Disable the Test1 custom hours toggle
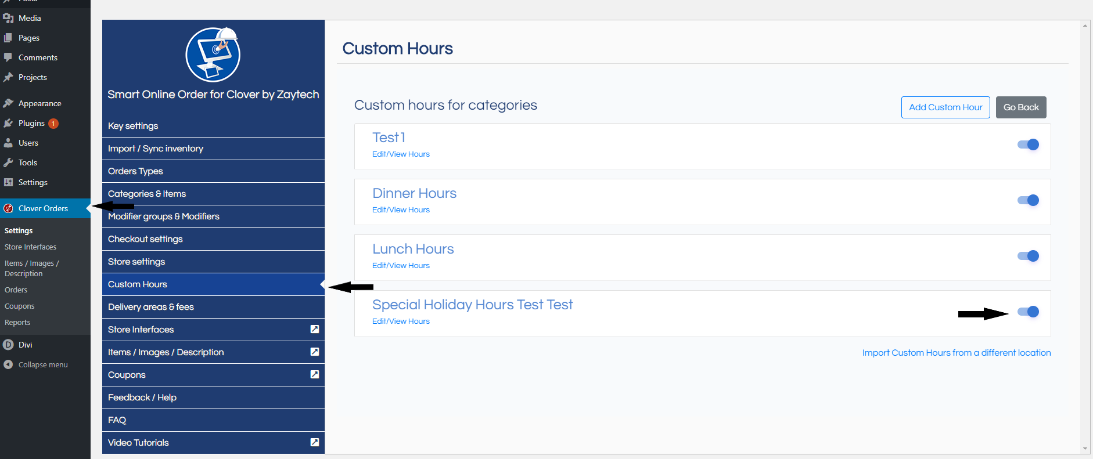This screenshot has height=459, width=1093. (x=1028, y=144)
